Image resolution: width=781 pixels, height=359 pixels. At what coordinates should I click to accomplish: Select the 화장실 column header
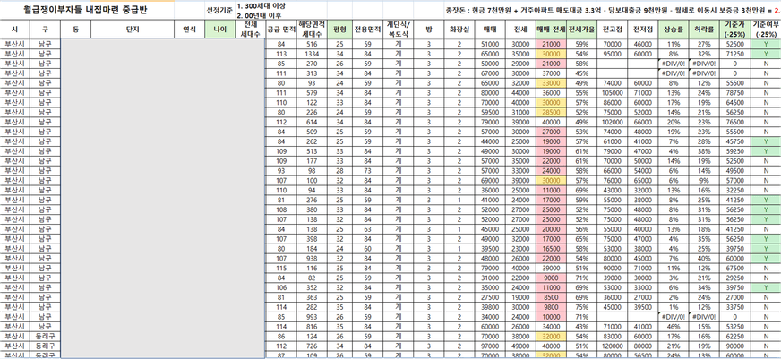459,30
